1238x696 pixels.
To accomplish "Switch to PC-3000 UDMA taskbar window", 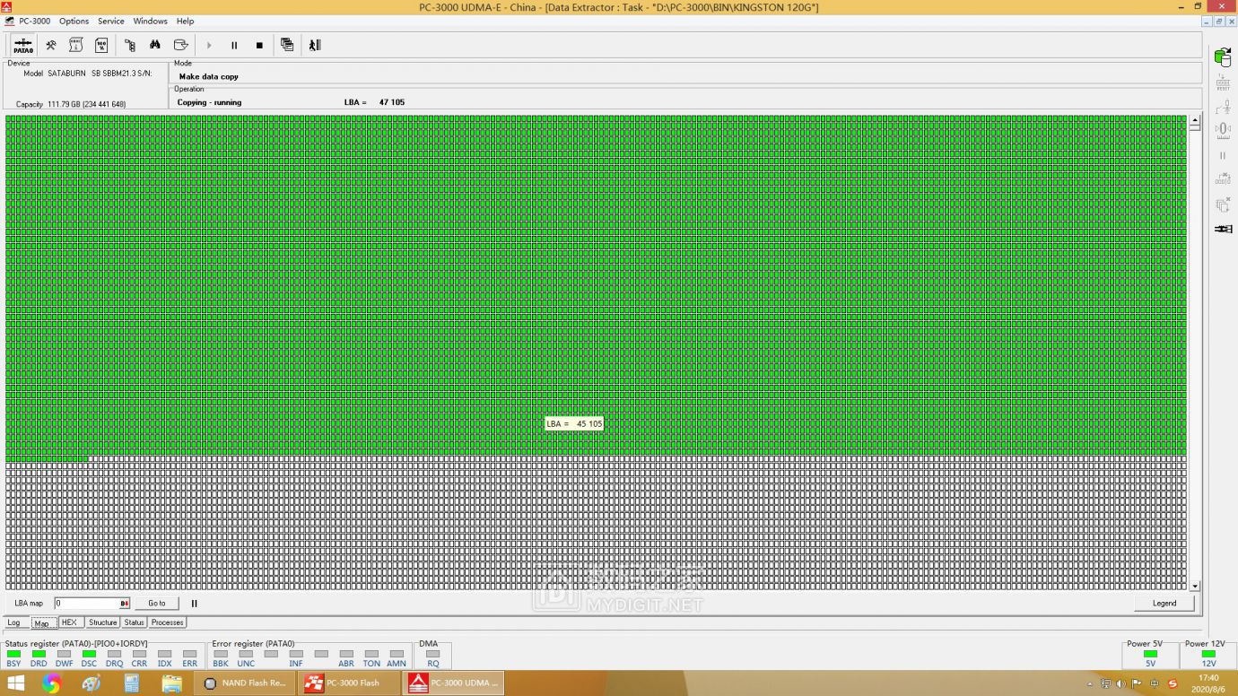I will 454,683.
